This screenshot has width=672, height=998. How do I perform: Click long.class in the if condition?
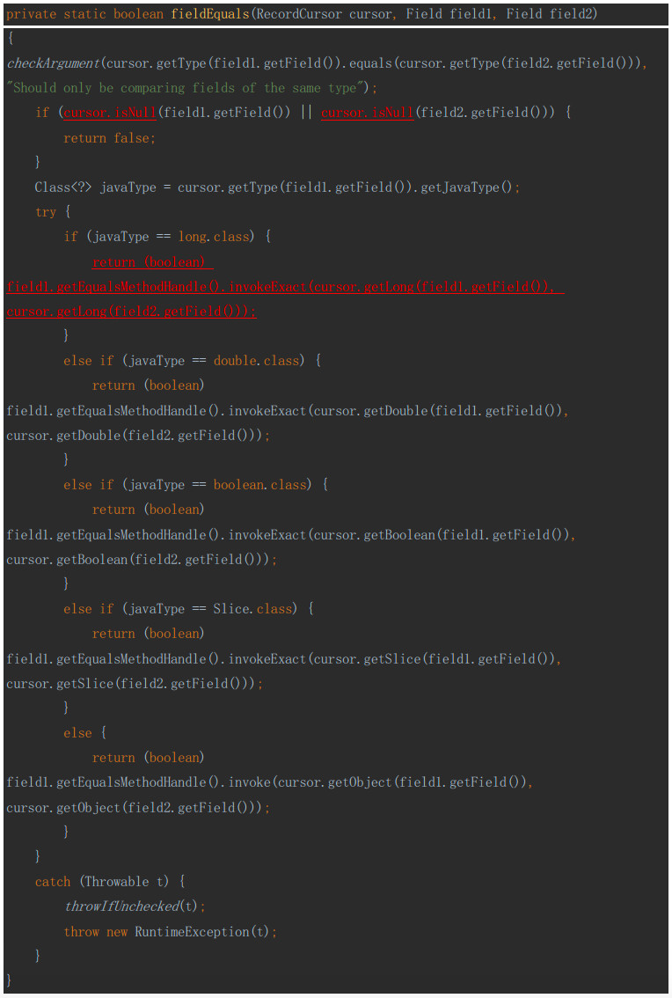coord(213,237)
